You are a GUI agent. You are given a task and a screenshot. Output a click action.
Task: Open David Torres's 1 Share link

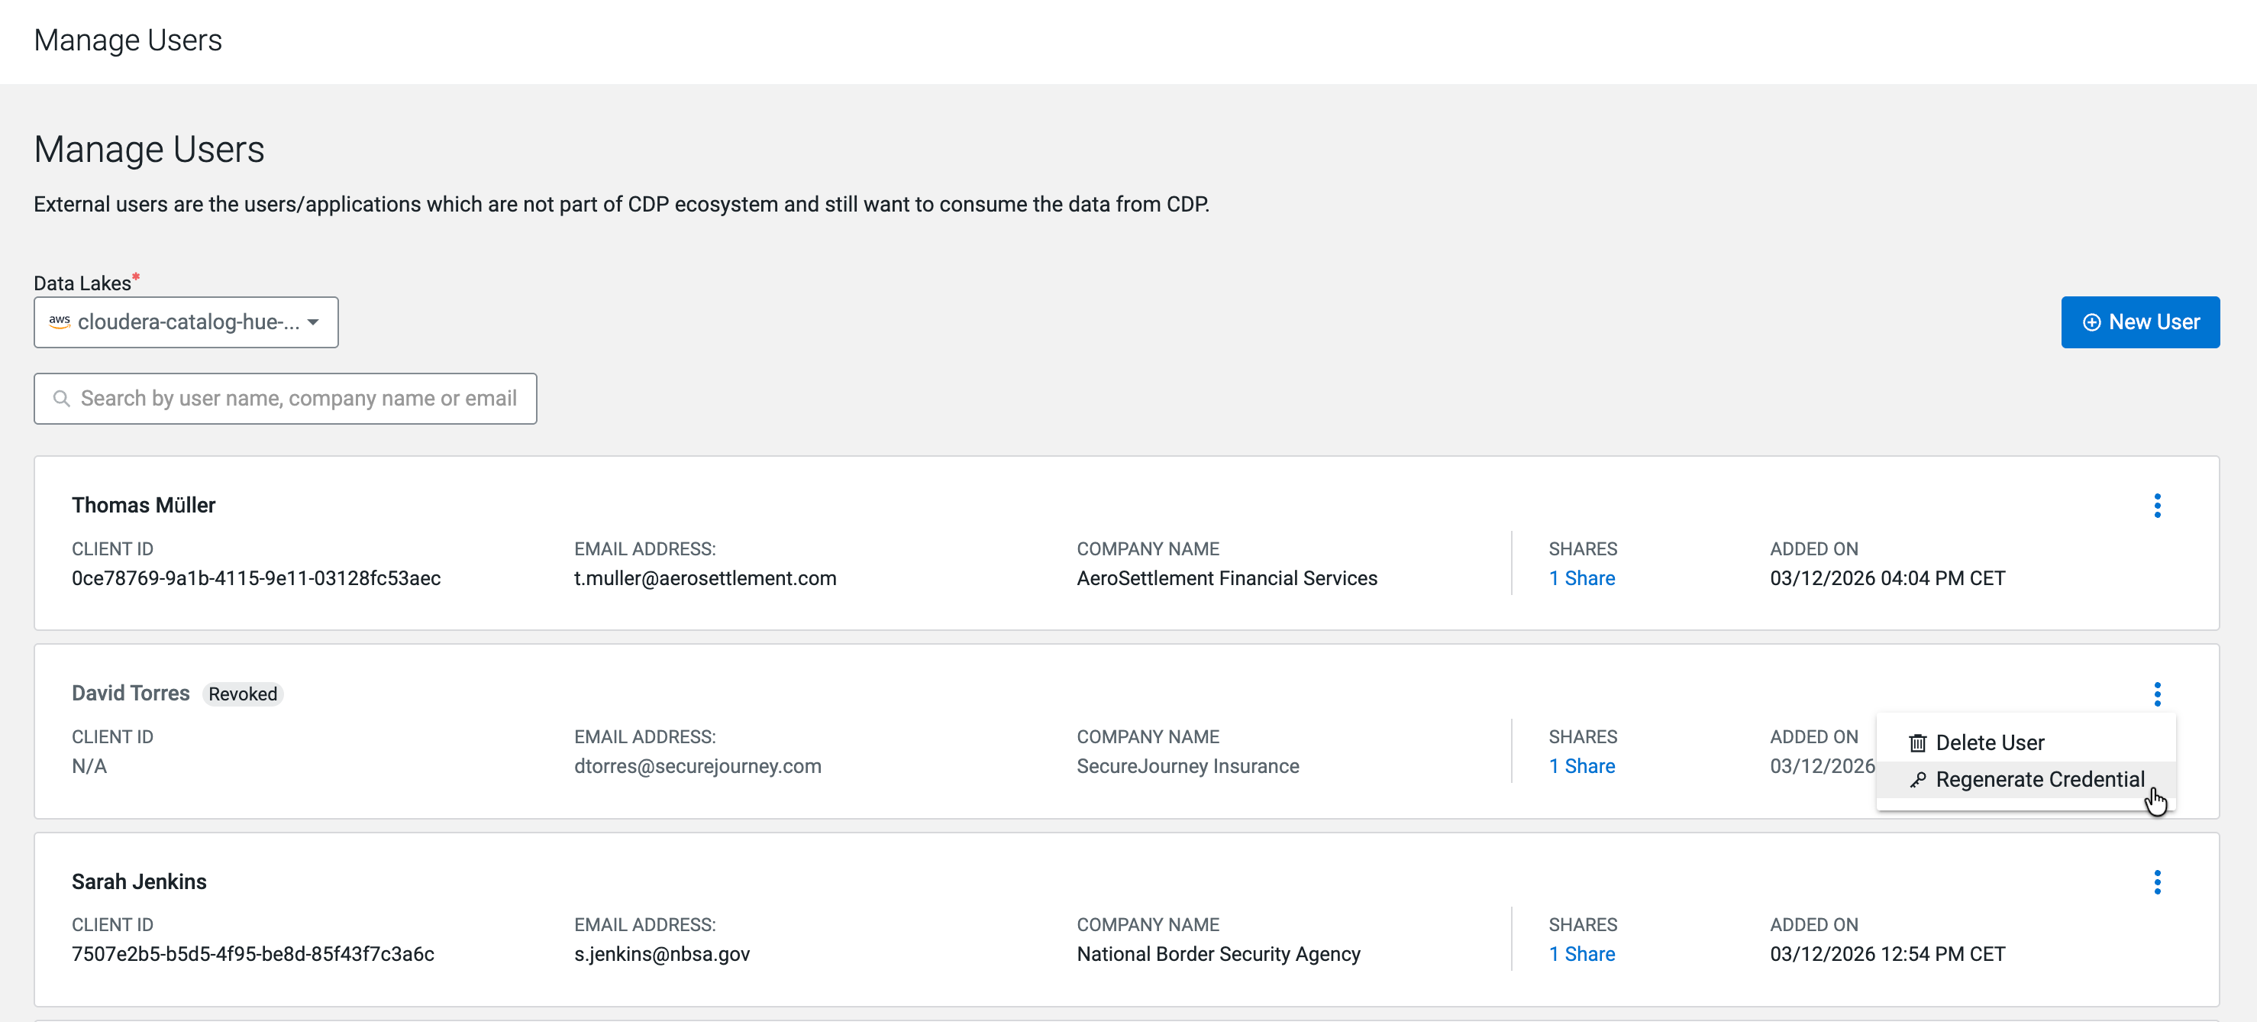click(x=1581, y=766)
